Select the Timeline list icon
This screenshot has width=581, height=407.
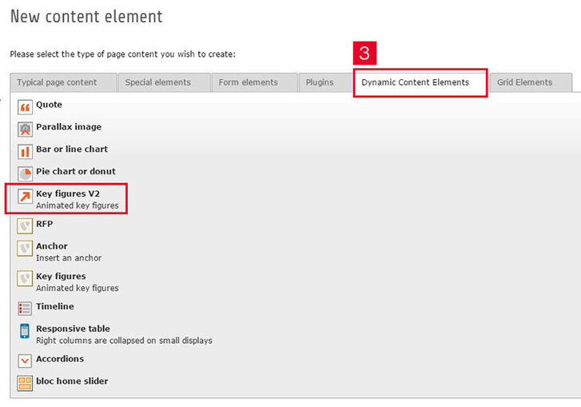25,308
